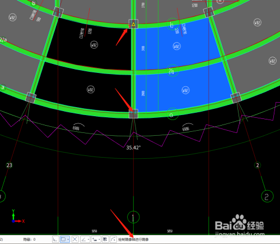Click right 5050 dimension at bottom
This screenshot has height=244, width=280.
coord(170,231)
